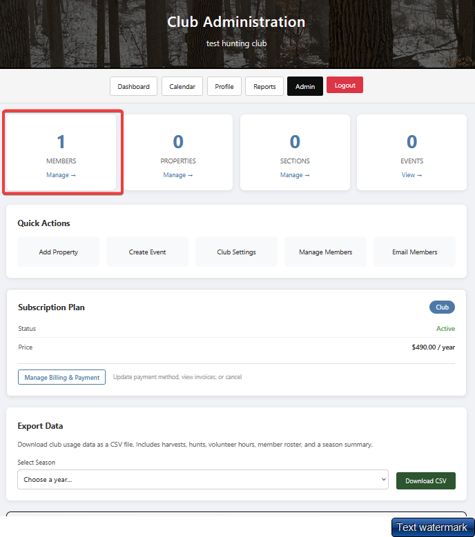Click Manage link under Sections
Screen dimensions: 475x537
295,175
